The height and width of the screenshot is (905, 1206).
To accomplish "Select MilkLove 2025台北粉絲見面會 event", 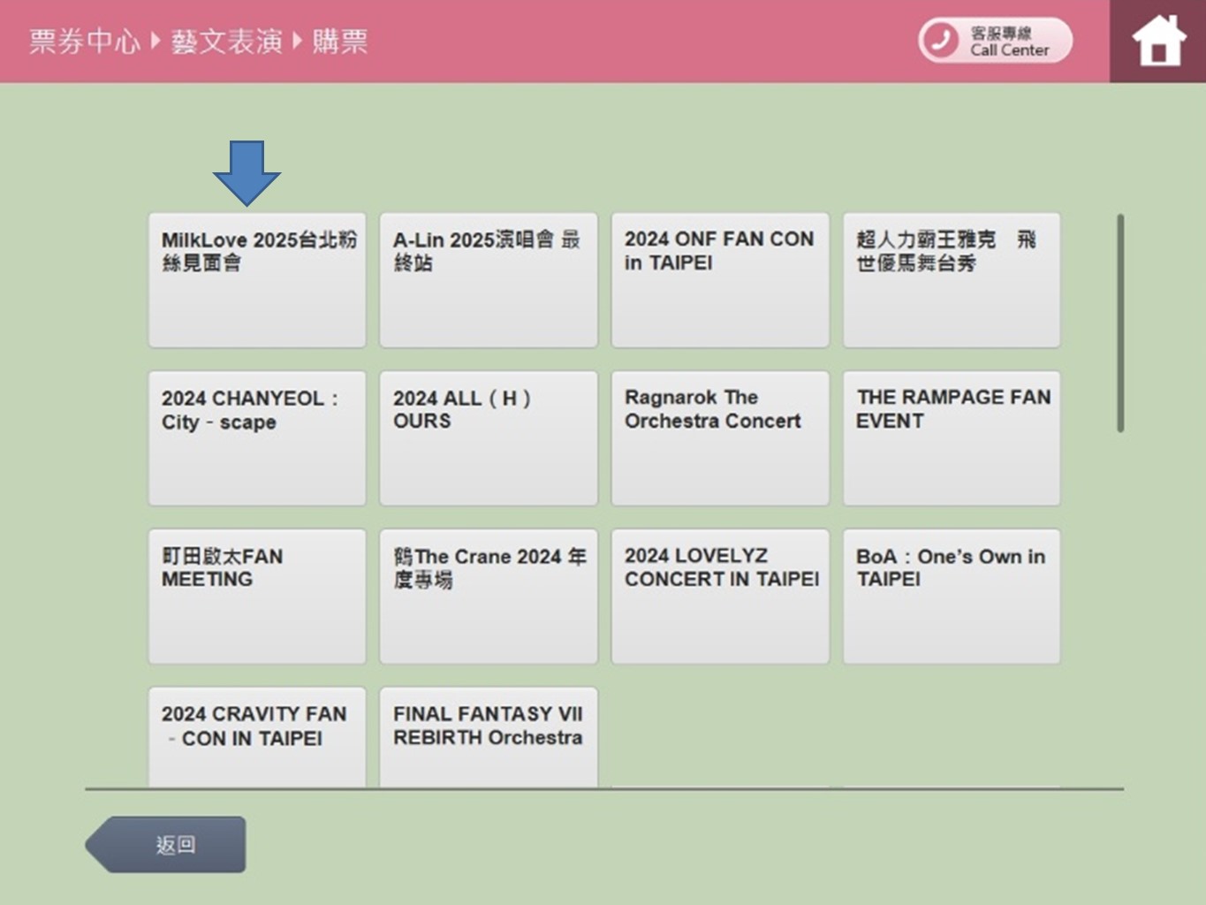I will tap(257, 279).
